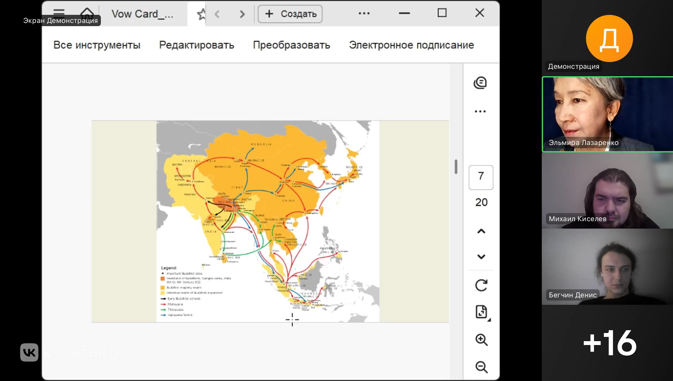Open Электронное подписание tools
Screen dimensions: 673x381
[411, 45]
